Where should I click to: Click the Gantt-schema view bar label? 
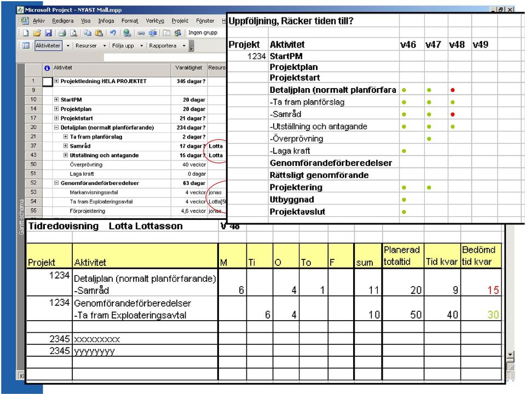tap(21, 217)
